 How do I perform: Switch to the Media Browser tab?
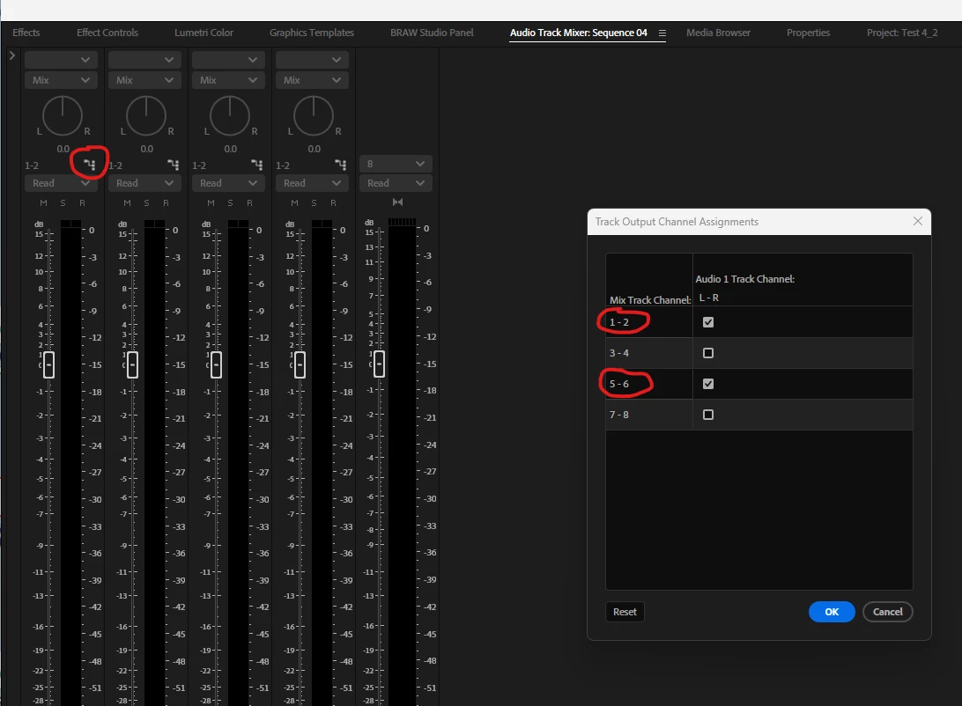[x=719, y=33]
